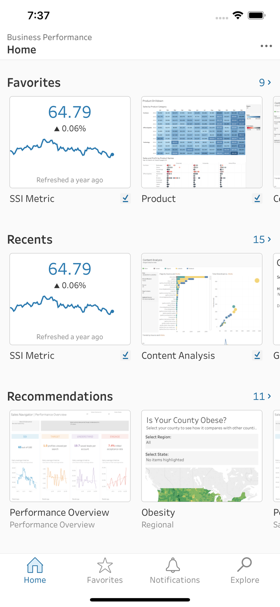Screen dimensions: 280x607
Task: Toggle offline sync for the Product workbook
Action: pyautogui.click(x=257, y=198)
